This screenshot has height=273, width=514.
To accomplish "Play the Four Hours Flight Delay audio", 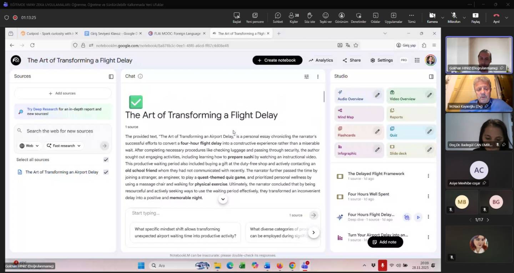I will pyautogui.click(x=418, y=217).
